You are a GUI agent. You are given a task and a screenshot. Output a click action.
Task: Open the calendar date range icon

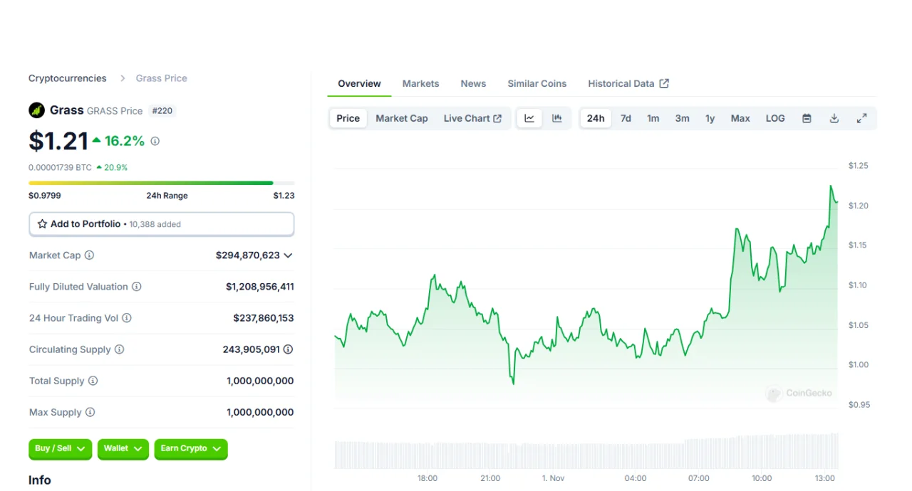pos(807,118)
